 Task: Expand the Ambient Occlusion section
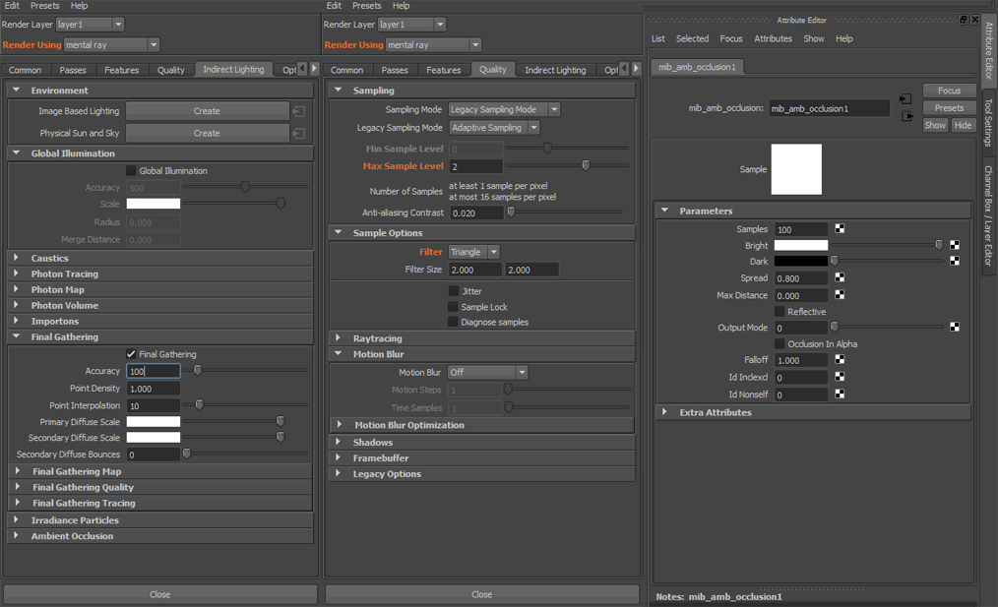click(x=17, y=536)
